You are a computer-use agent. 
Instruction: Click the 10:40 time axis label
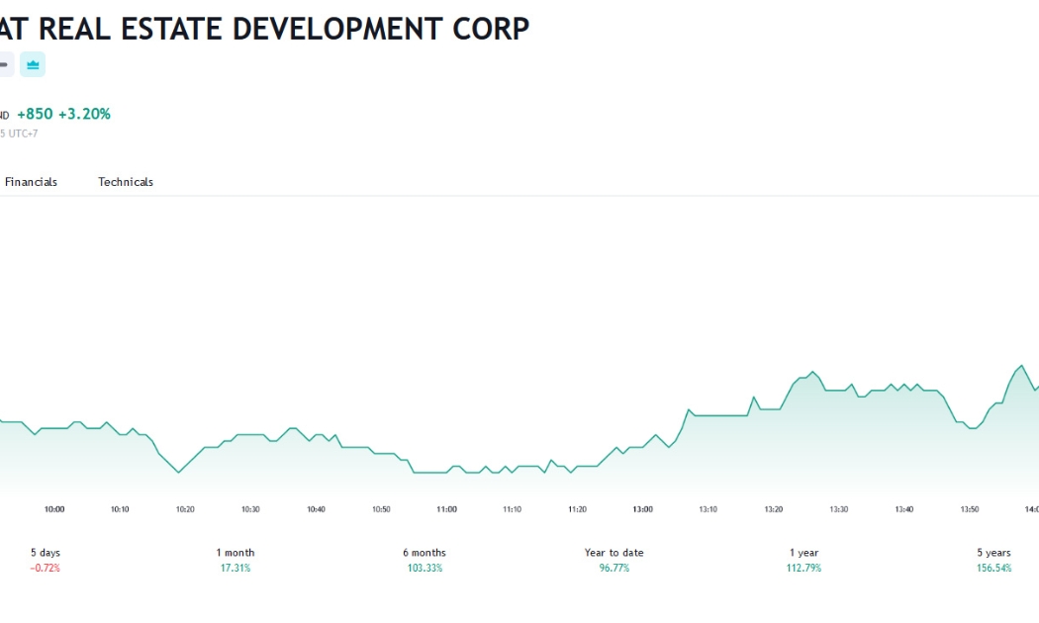coord(316,509)
